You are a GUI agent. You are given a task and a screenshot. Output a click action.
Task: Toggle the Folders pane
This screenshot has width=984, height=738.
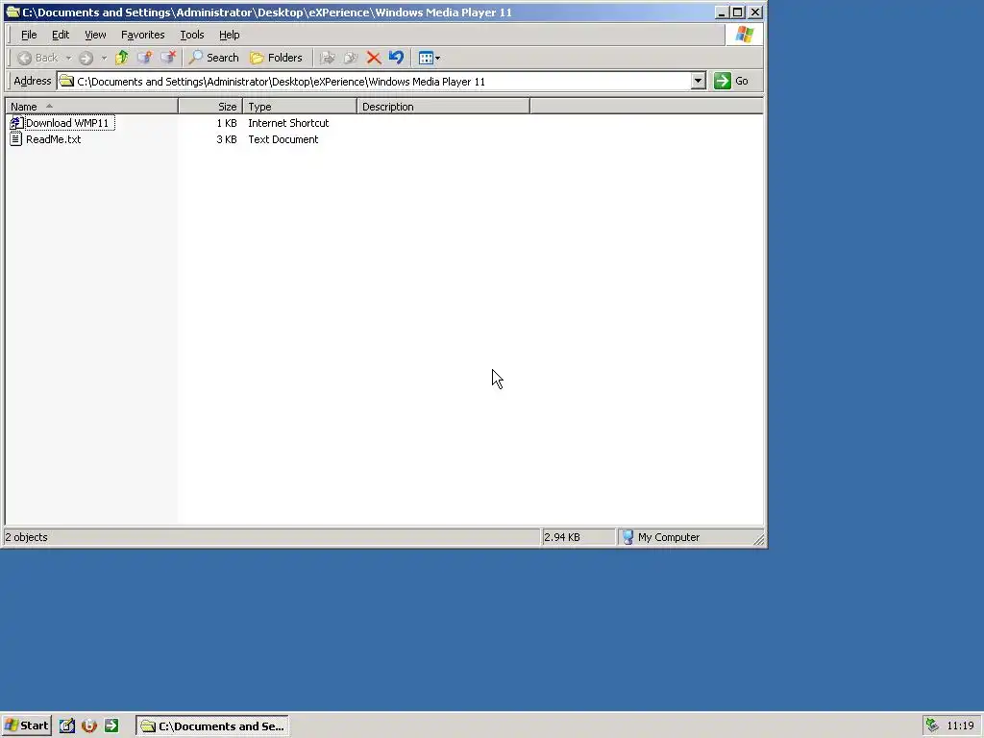(x=276, y=58)
